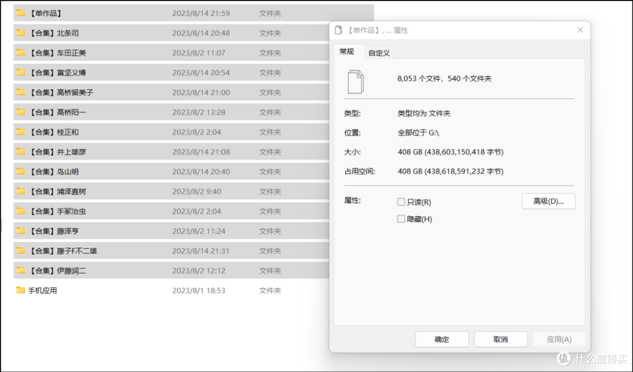633x372 pixels.
Task: Select the folder name 【合集】伊藤润二
Action: click(x=57, y=270)
